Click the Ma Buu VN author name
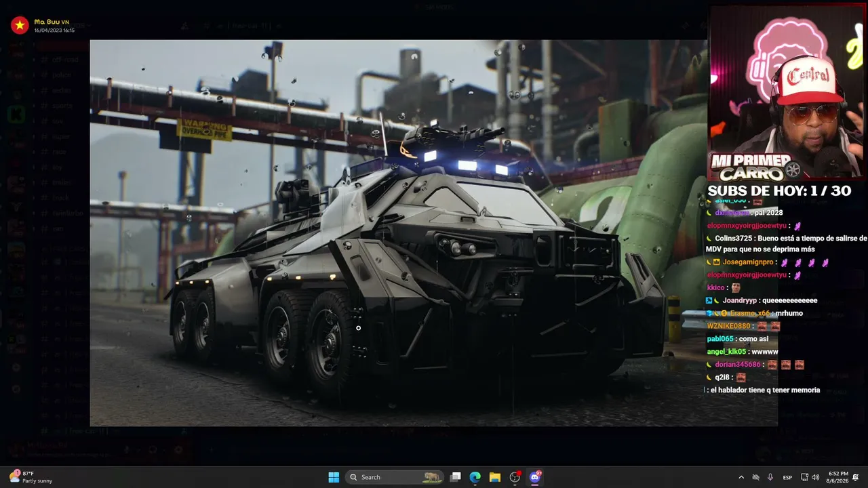 tap(52, 22)
